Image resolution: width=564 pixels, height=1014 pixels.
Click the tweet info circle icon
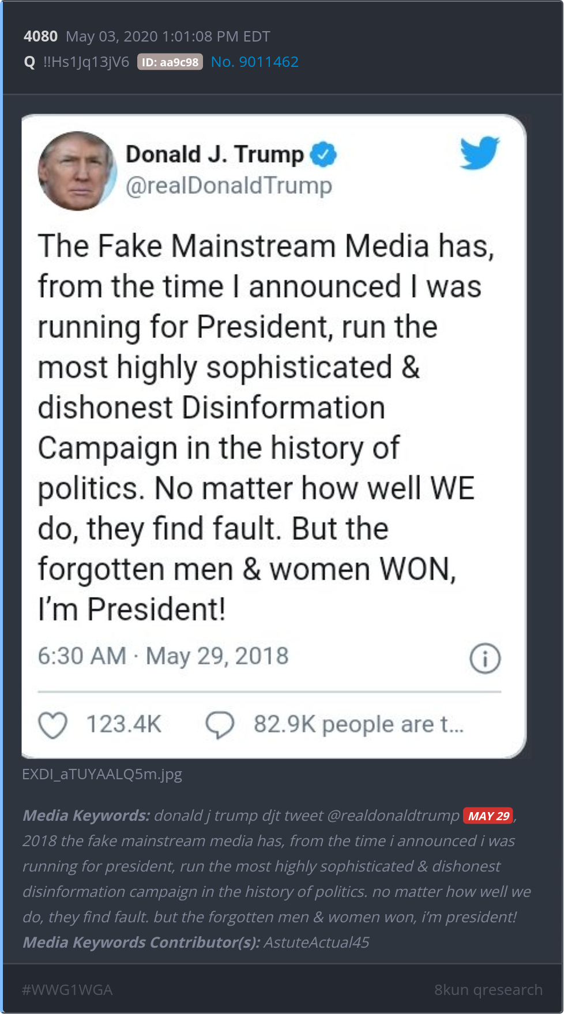point(485,658)
